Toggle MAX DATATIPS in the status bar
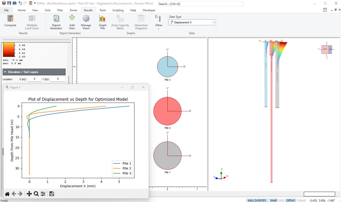Image resolution: width=341 pixels, height=202 pixels. [x=257, y=200]
